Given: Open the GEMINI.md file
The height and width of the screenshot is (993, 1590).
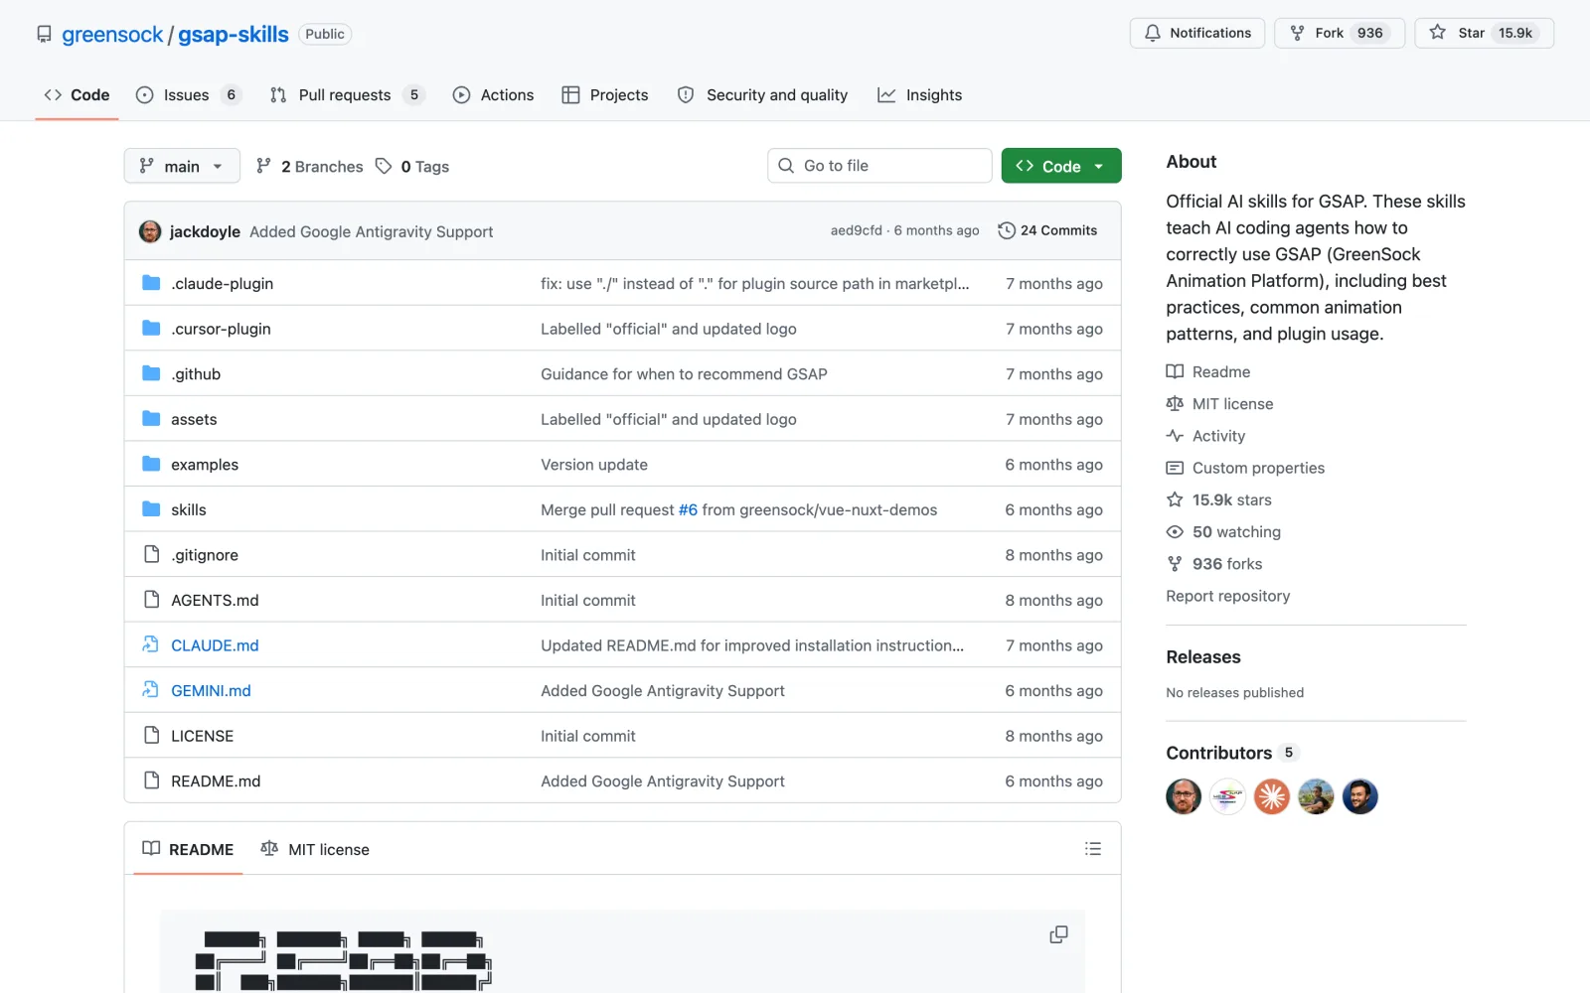Looking at the screenshot, I should tap(211, 690).
